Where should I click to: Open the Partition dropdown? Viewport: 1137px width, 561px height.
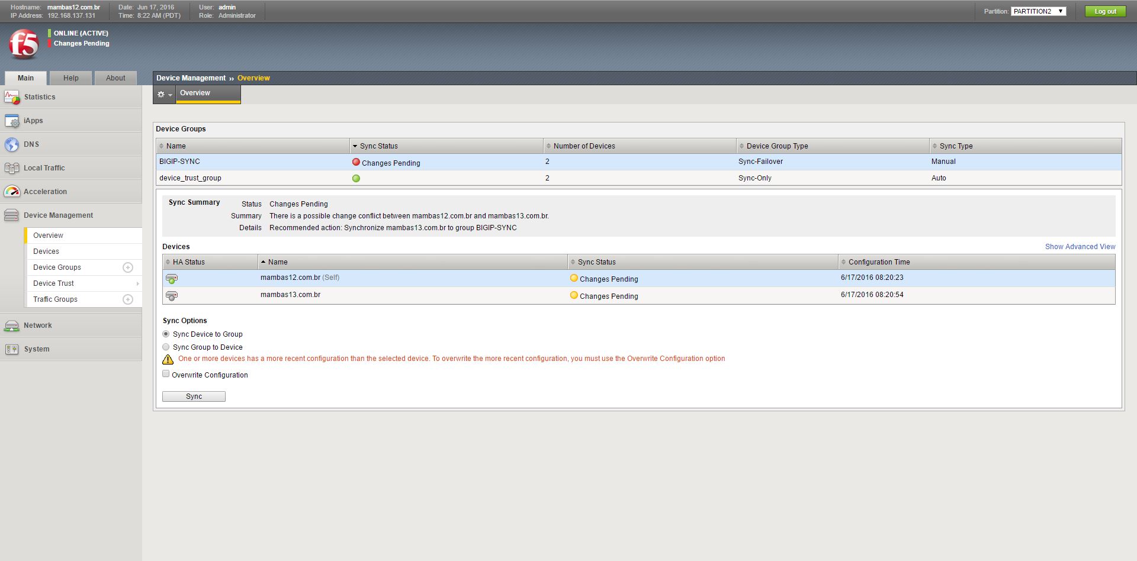click(x=1038, y=11)
